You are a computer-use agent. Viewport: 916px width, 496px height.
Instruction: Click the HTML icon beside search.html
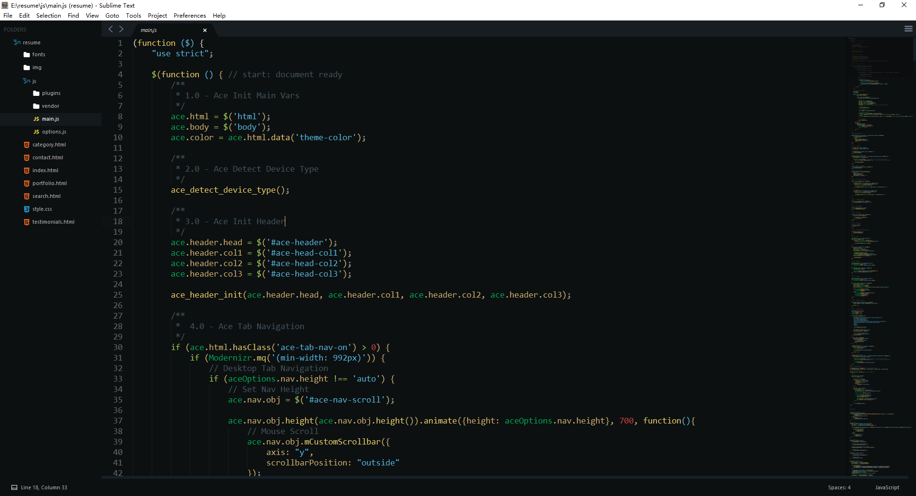point(27,196)
